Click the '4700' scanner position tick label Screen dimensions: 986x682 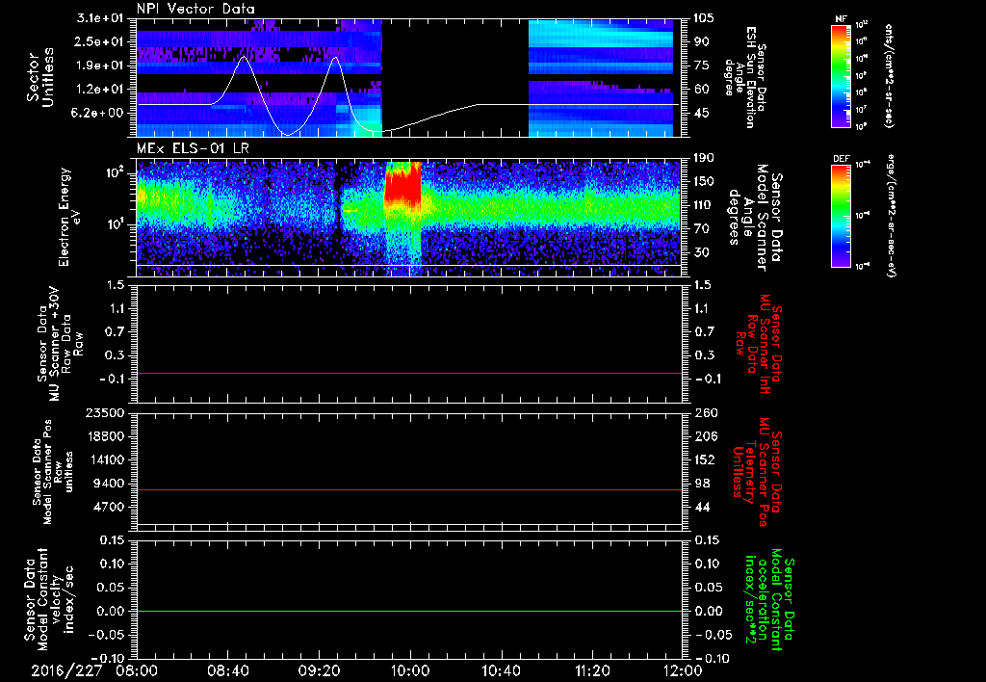[111, 507]
